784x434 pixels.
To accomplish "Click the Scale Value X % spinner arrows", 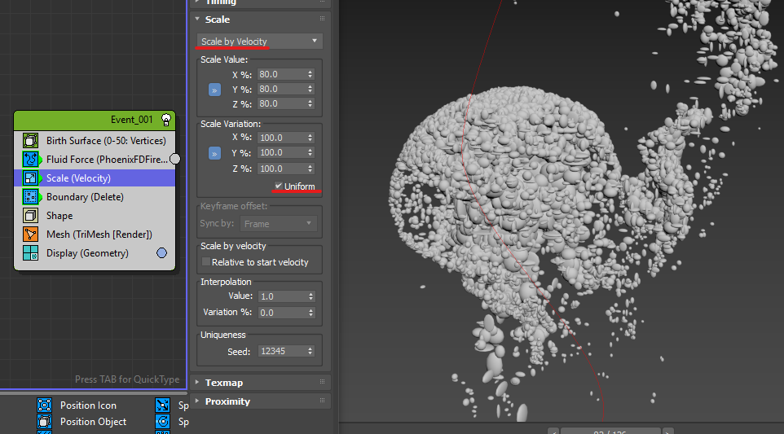I will pyautogui.click(x=311, y=74).
